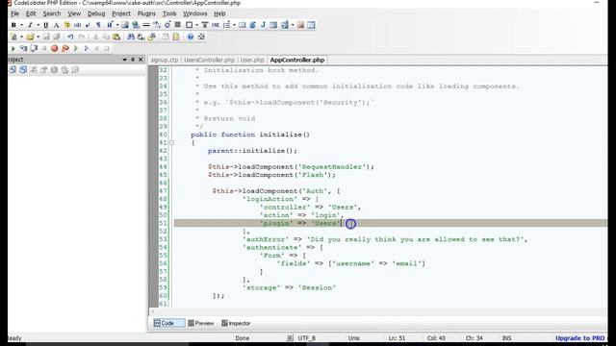Image resolution: width=616 pixels, height=346 pixels.
Task: Insert horizontal rule icon
Action: click(146, 25)
